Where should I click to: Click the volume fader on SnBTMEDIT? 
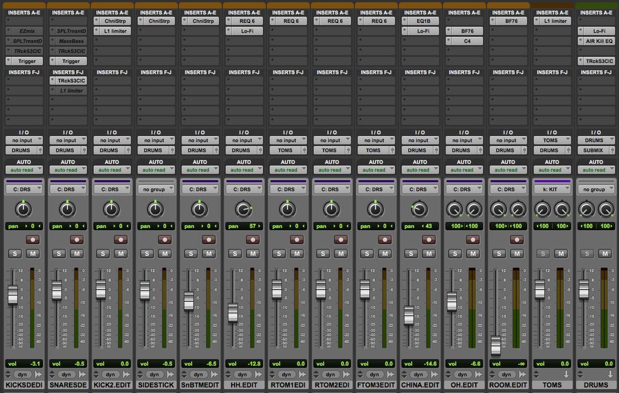[189, 301]
